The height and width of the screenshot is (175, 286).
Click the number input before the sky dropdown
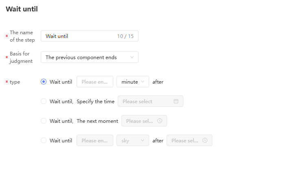pos(95,140)
